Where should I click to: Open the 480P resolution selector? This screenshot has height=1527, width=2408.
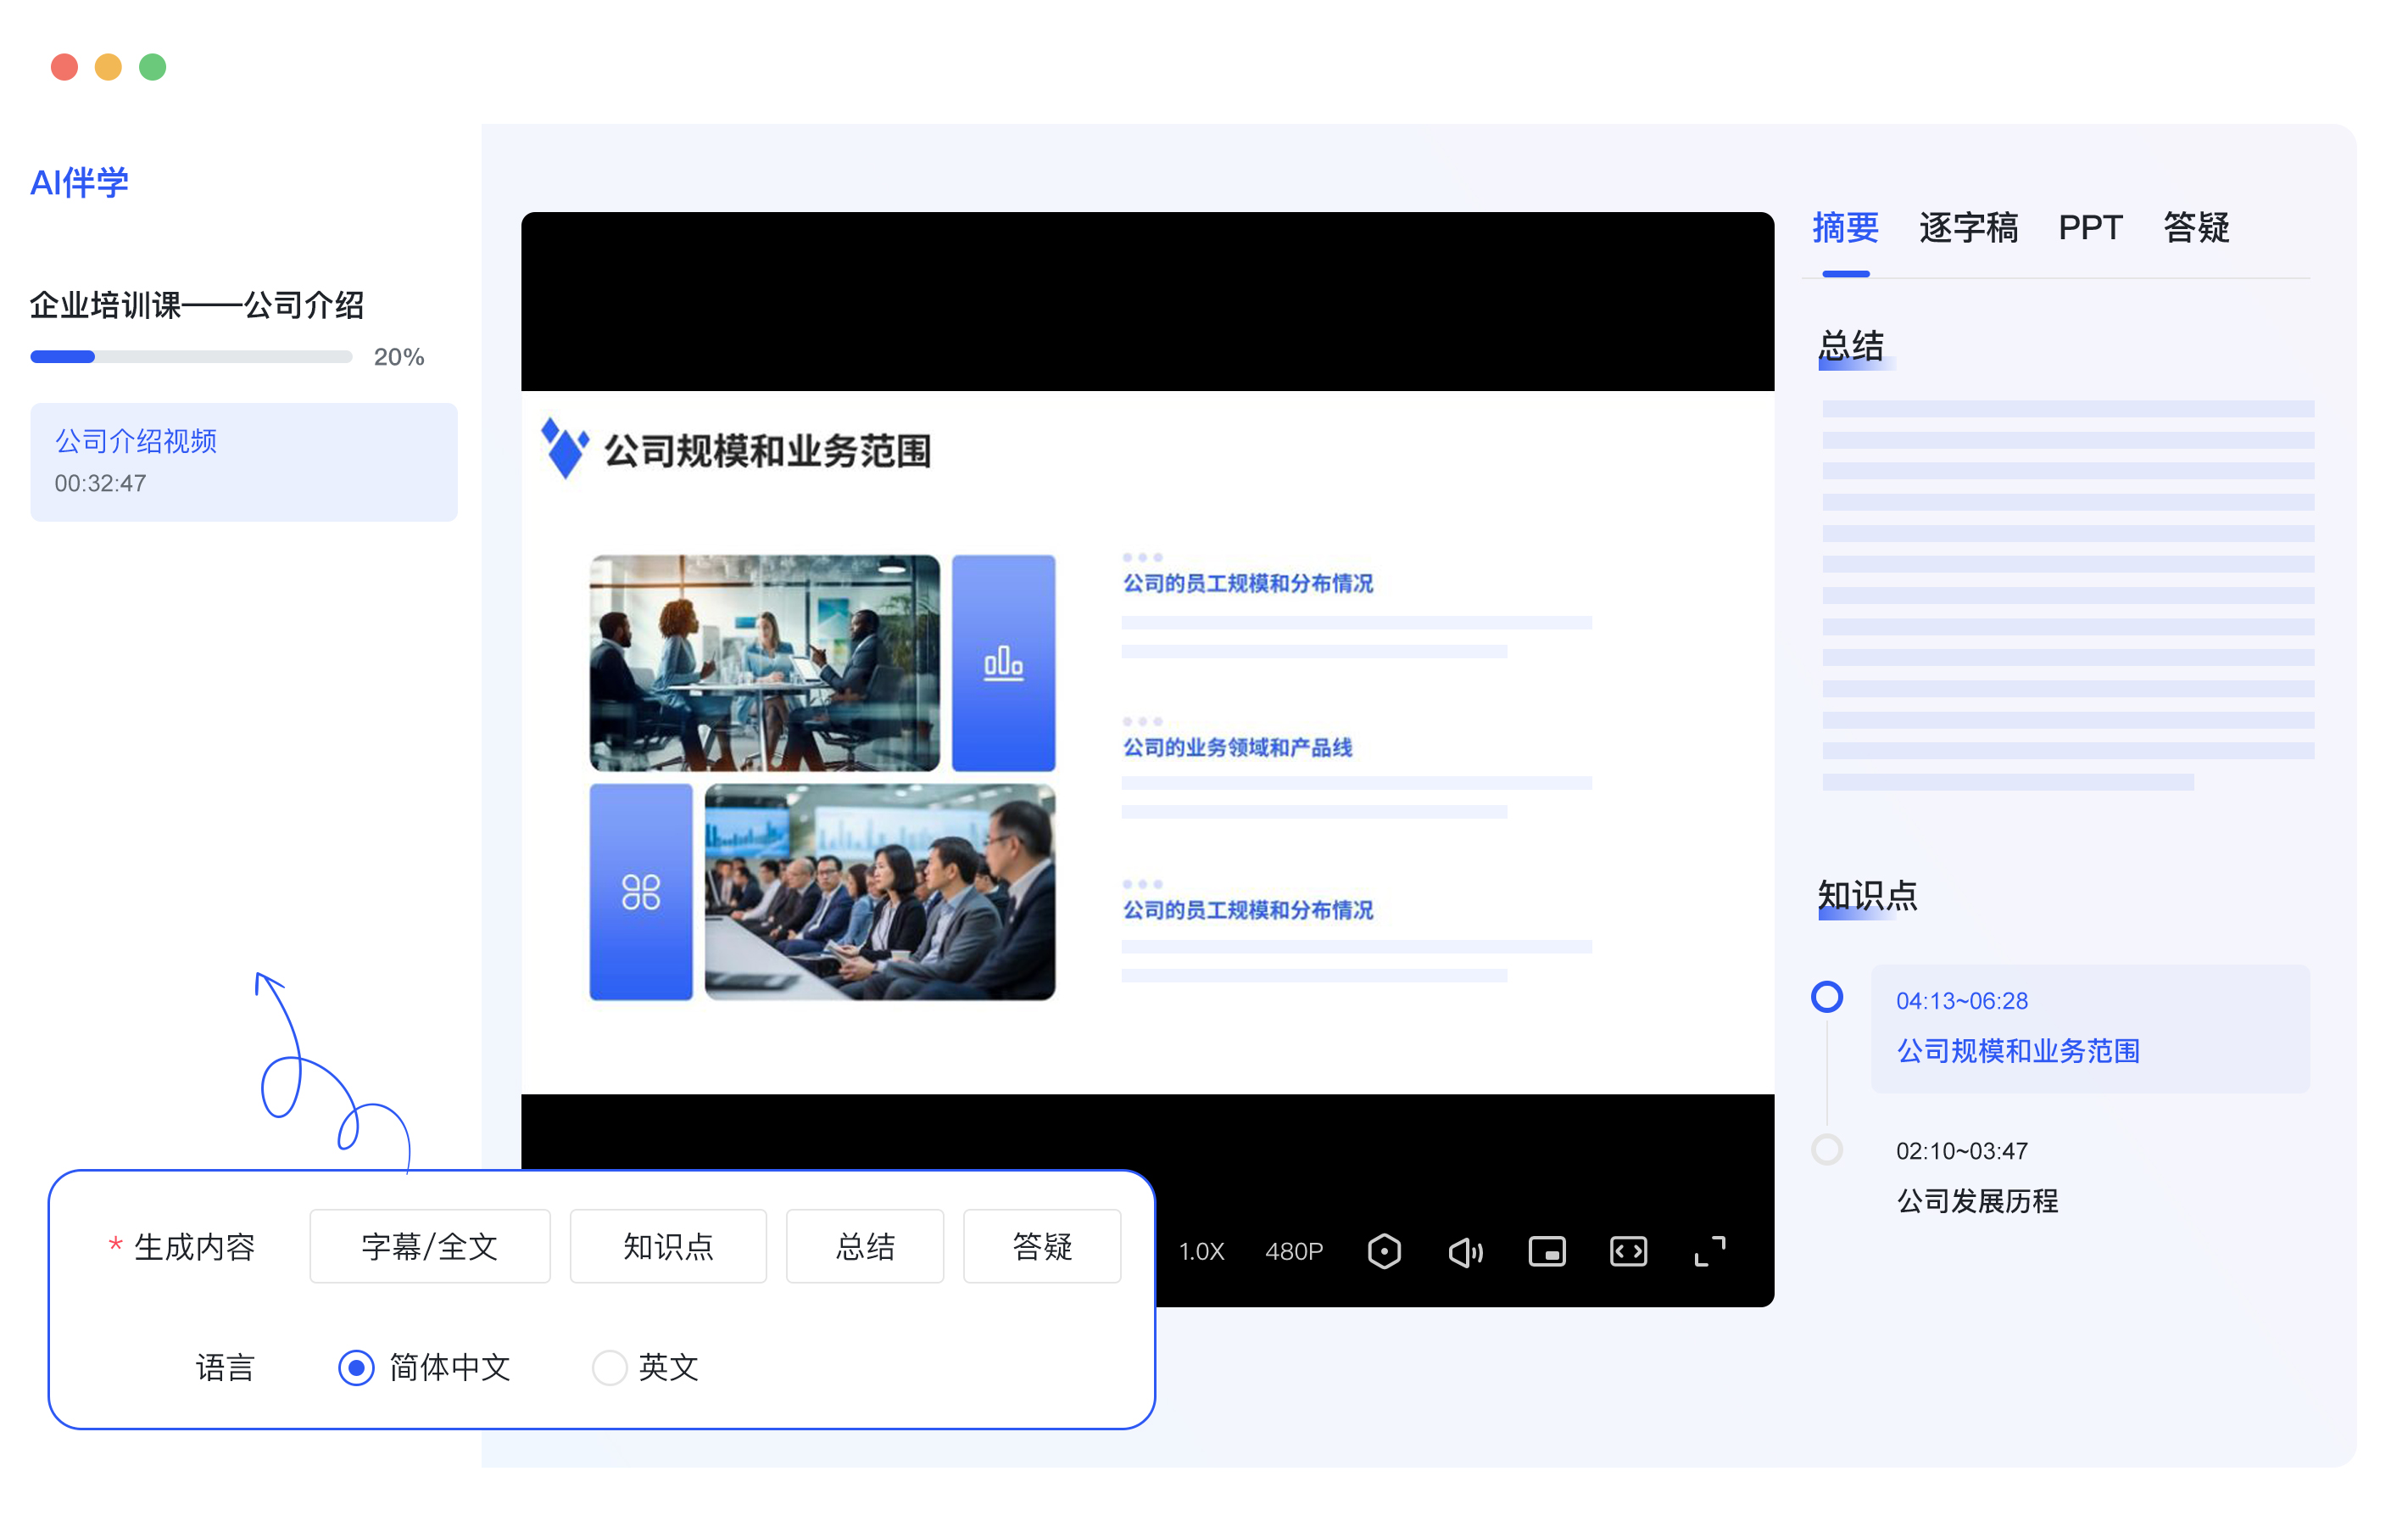[1293, 1250]
